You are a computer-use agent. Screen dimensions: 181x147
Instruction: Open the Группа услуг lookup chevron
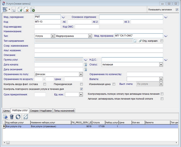tap(85, 60)
